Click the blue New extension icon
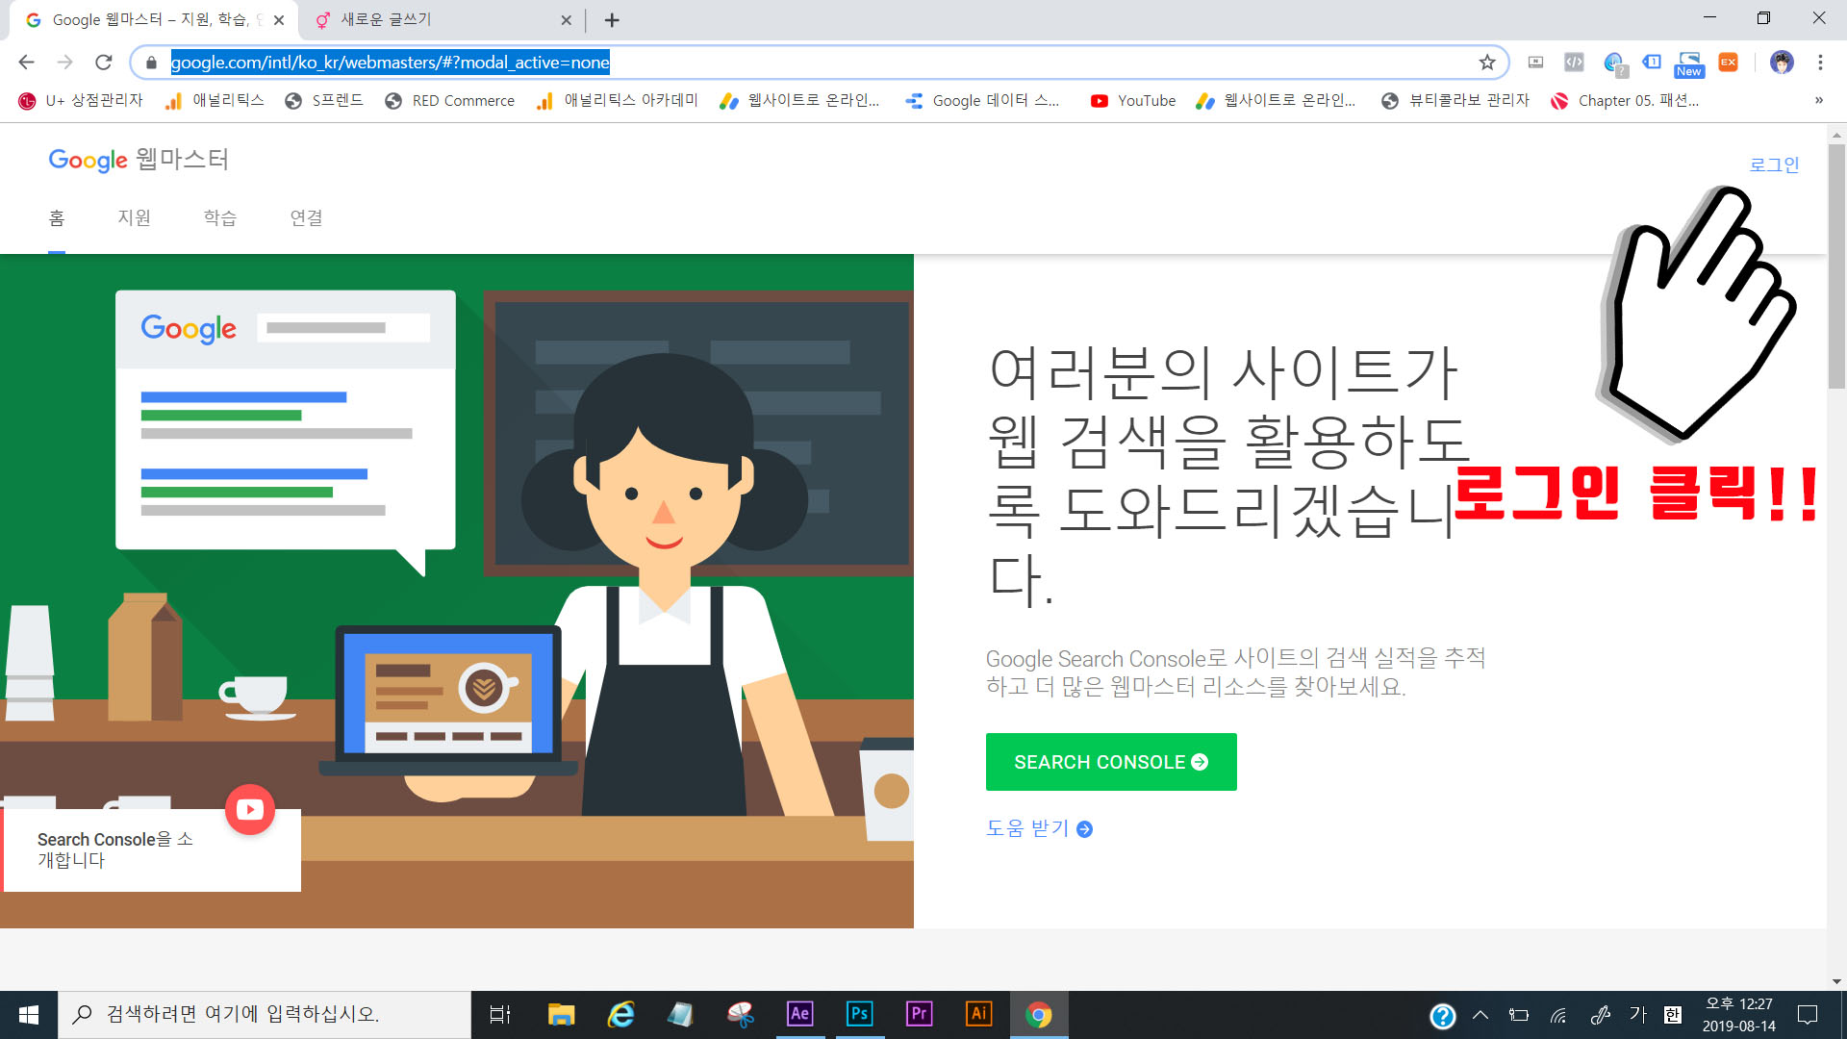Screen dimensions: 1847x1039 point(1689,63)
